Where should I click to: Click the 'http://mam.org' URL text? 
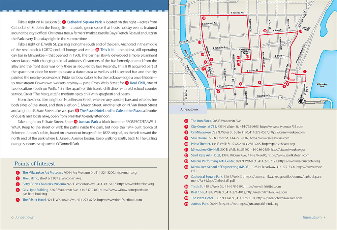pos(126,173)
